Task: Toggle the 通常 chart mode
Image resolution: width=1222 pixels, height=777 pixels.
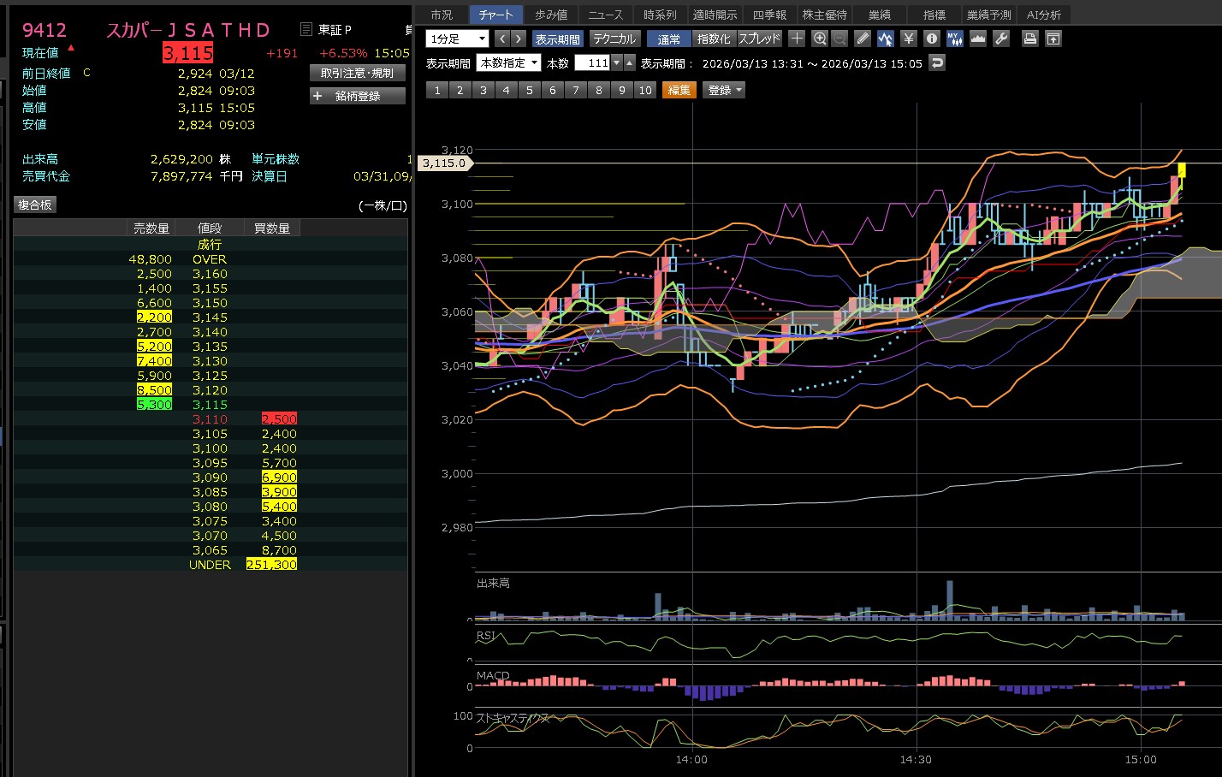Action: coord(668,39)
